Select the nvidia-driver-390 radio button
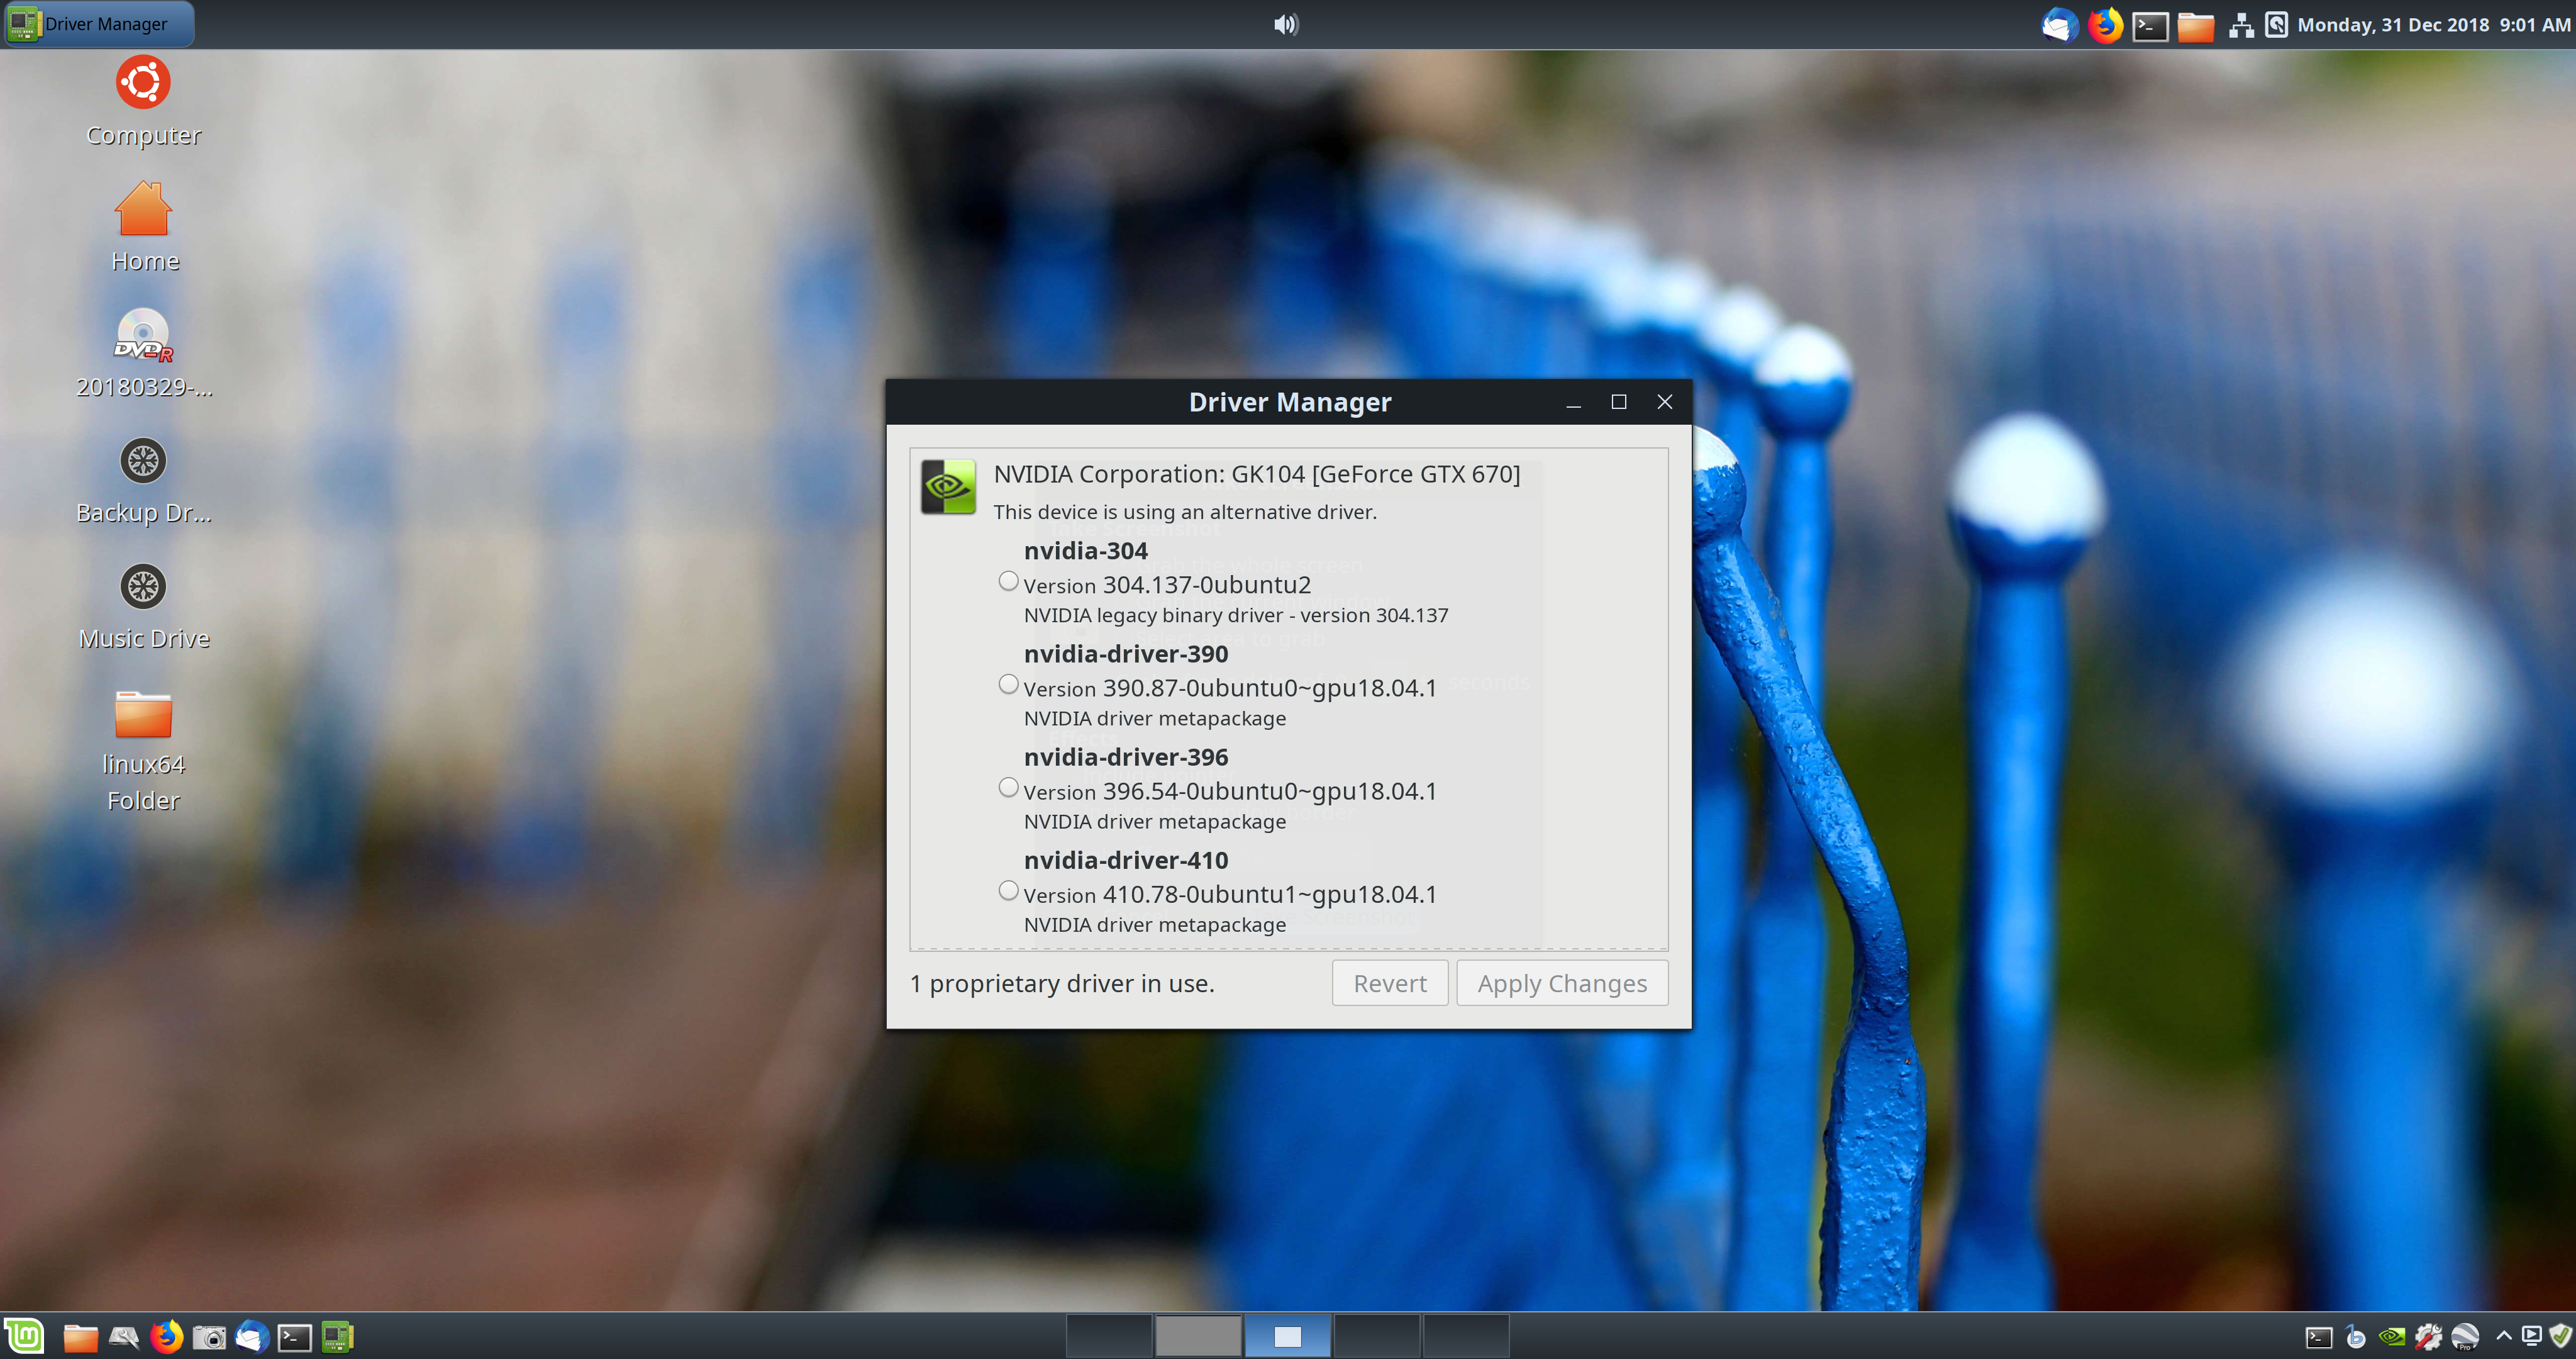This screenshot has height=1359, width=2576. tap(1008, 685)
